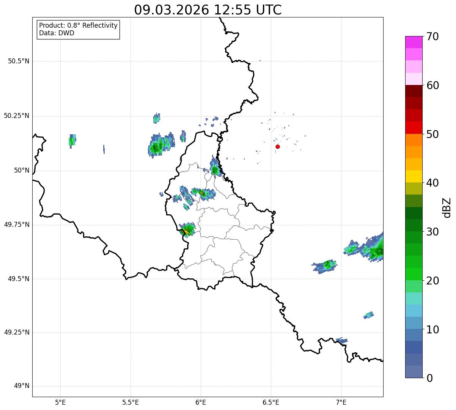Click the 5°E longitude tick label
This screenshot has height=410, width=456.
(60, 402)
